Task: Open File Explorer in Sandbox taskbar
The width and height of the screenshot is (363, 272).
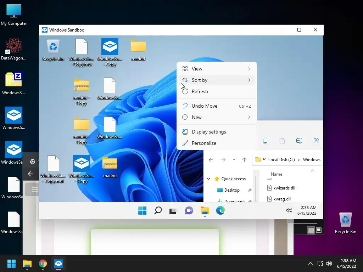Action: 205,210
